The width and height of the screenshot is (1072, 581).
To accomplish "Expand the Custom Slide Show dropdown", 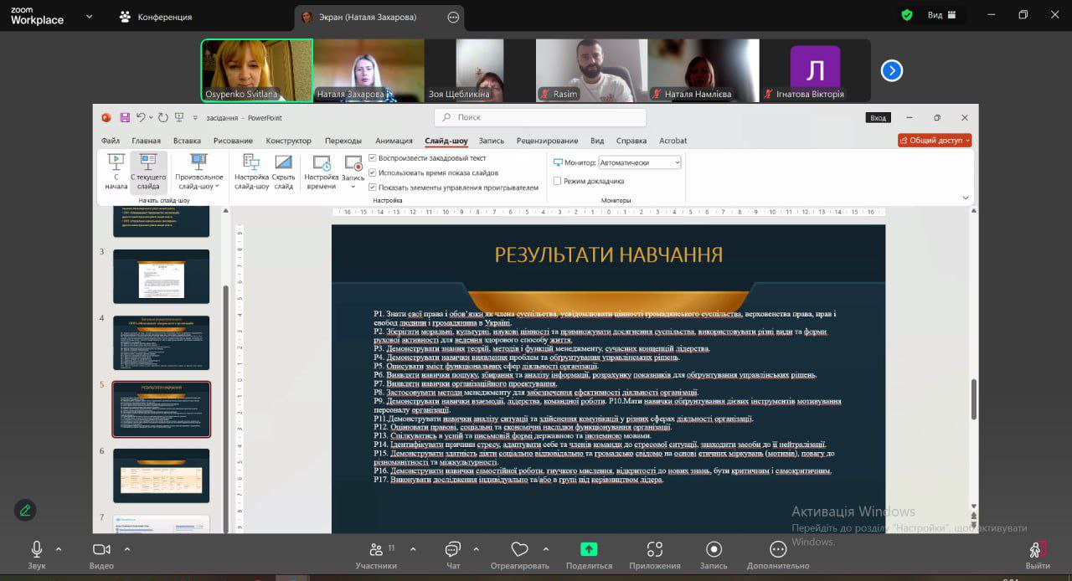I will click(x=199, y=172).
